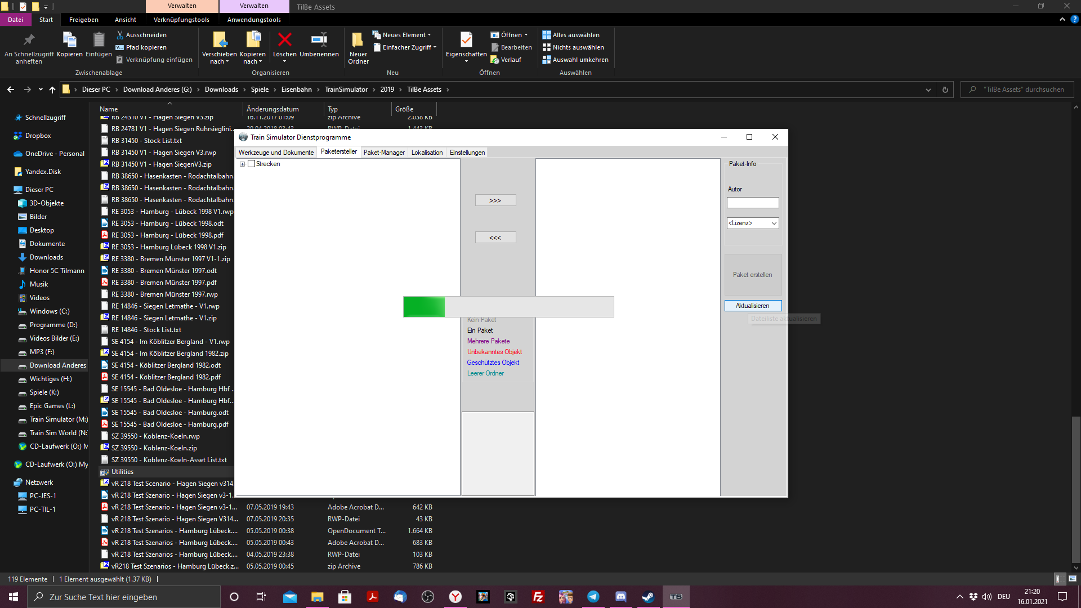1081x608 pixels.
Task: Click Auswahl umkehren
Action: 575,60
